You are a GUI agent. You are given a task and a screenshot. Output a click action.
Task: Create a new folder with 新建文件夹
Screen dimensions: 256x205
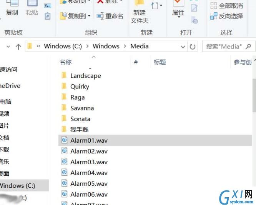click(x=140, y=12)
